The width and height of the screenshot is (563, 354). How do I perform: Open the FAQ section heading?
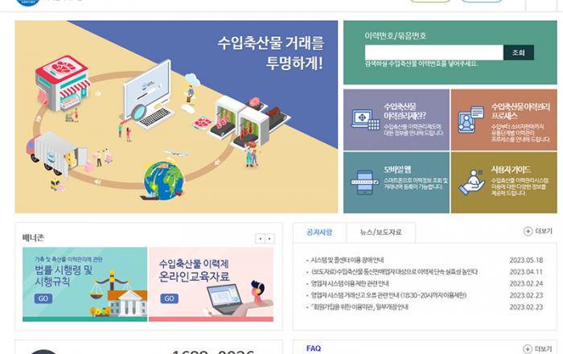pyautogui.click(x=314, y=348)
